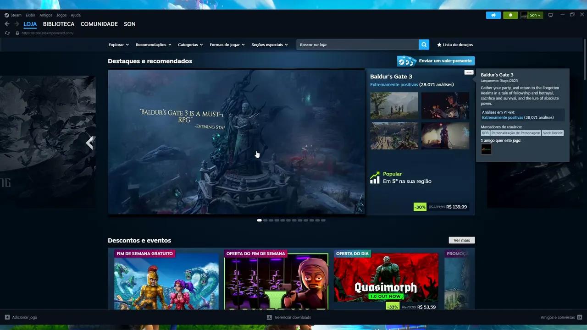This screenshot has width=587, height=330.
Task: Open the Oferta do Fim de Semana card
Action: pos(276,280)
